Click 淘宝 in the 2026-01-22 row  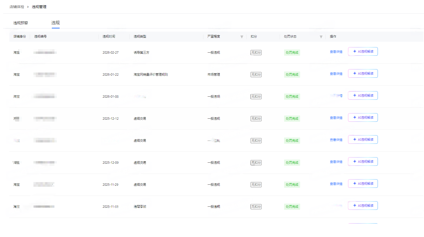pos(17,75)
